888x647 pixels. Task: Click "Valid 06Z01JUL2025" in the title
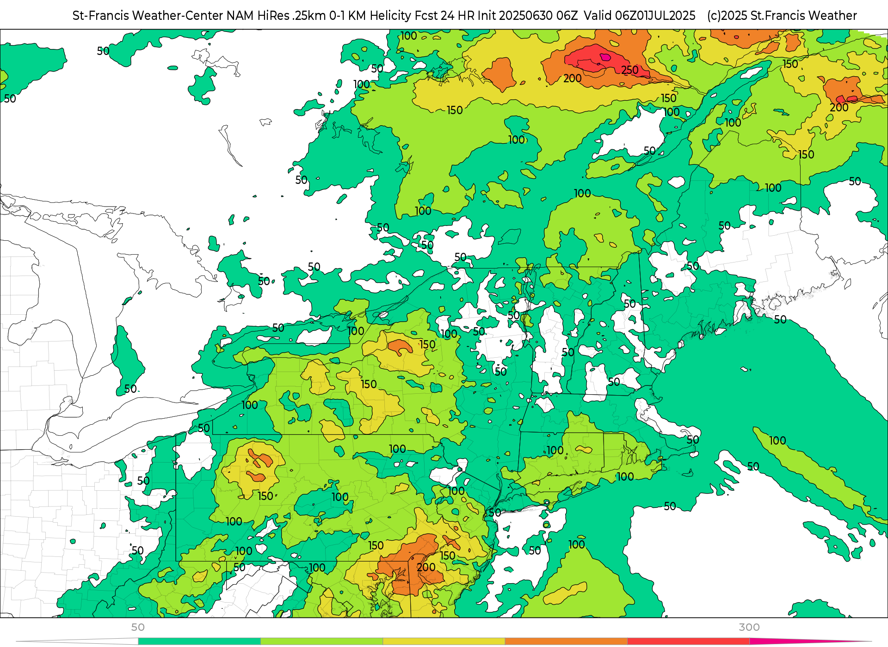[x=639, y=16]
